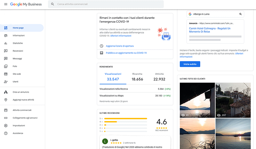Click the Statistiche bar chart icon
This screenshot has height=149, width=256.
pos(6,43)
